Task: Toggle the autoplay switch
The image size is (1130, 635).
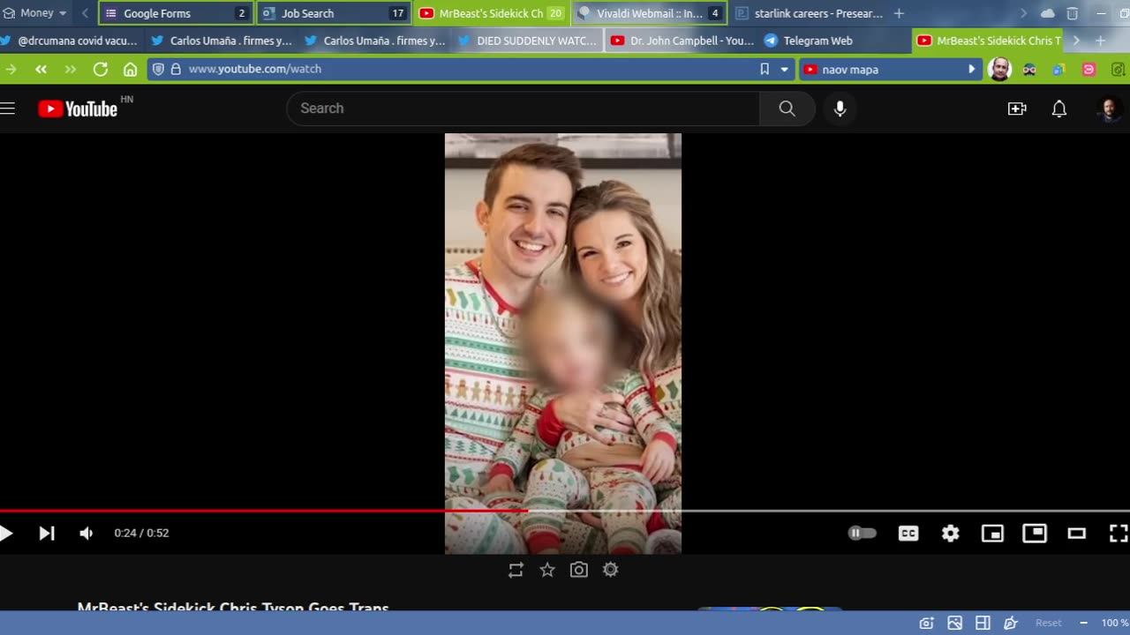Action: click(862, 533)
